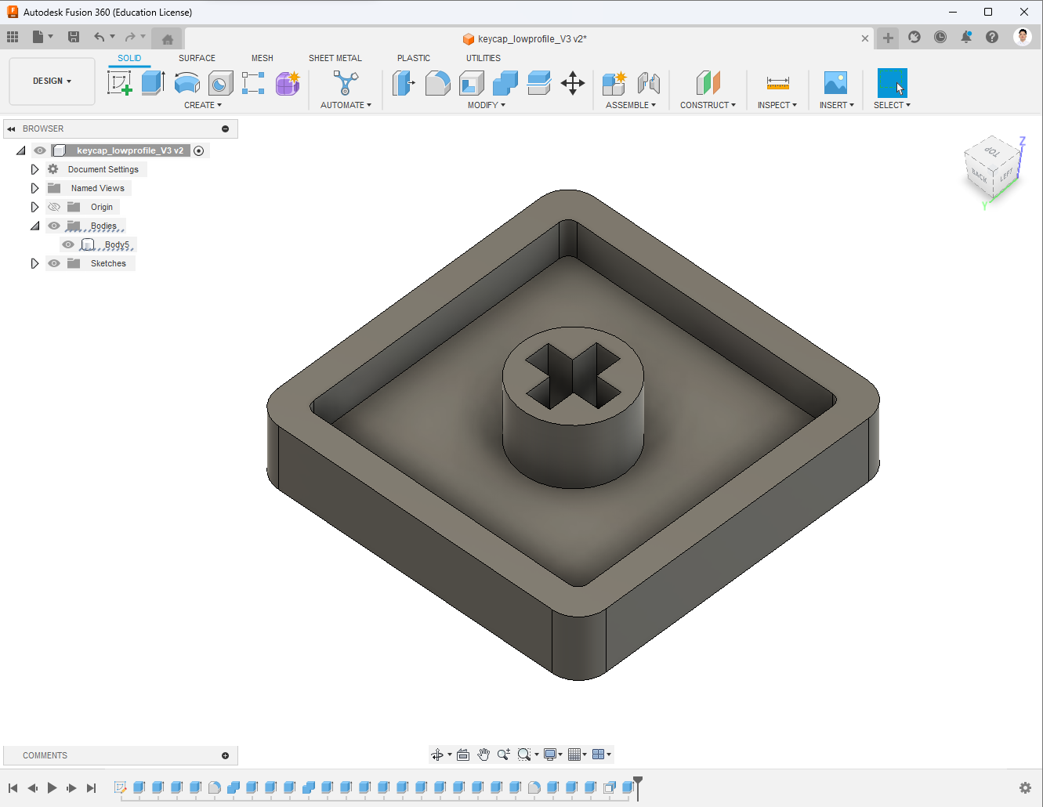Toggle visibility of the Bodies folder
Viewport: 1043px width, 807px height.
coord(54,226)
